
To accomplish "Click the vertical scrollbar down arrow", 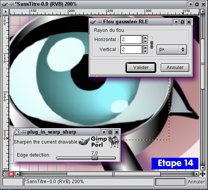I will pos(203,168).
